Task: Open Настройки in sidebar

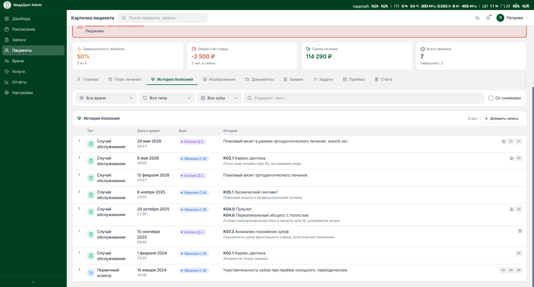Action: click(x=33, y=93)
